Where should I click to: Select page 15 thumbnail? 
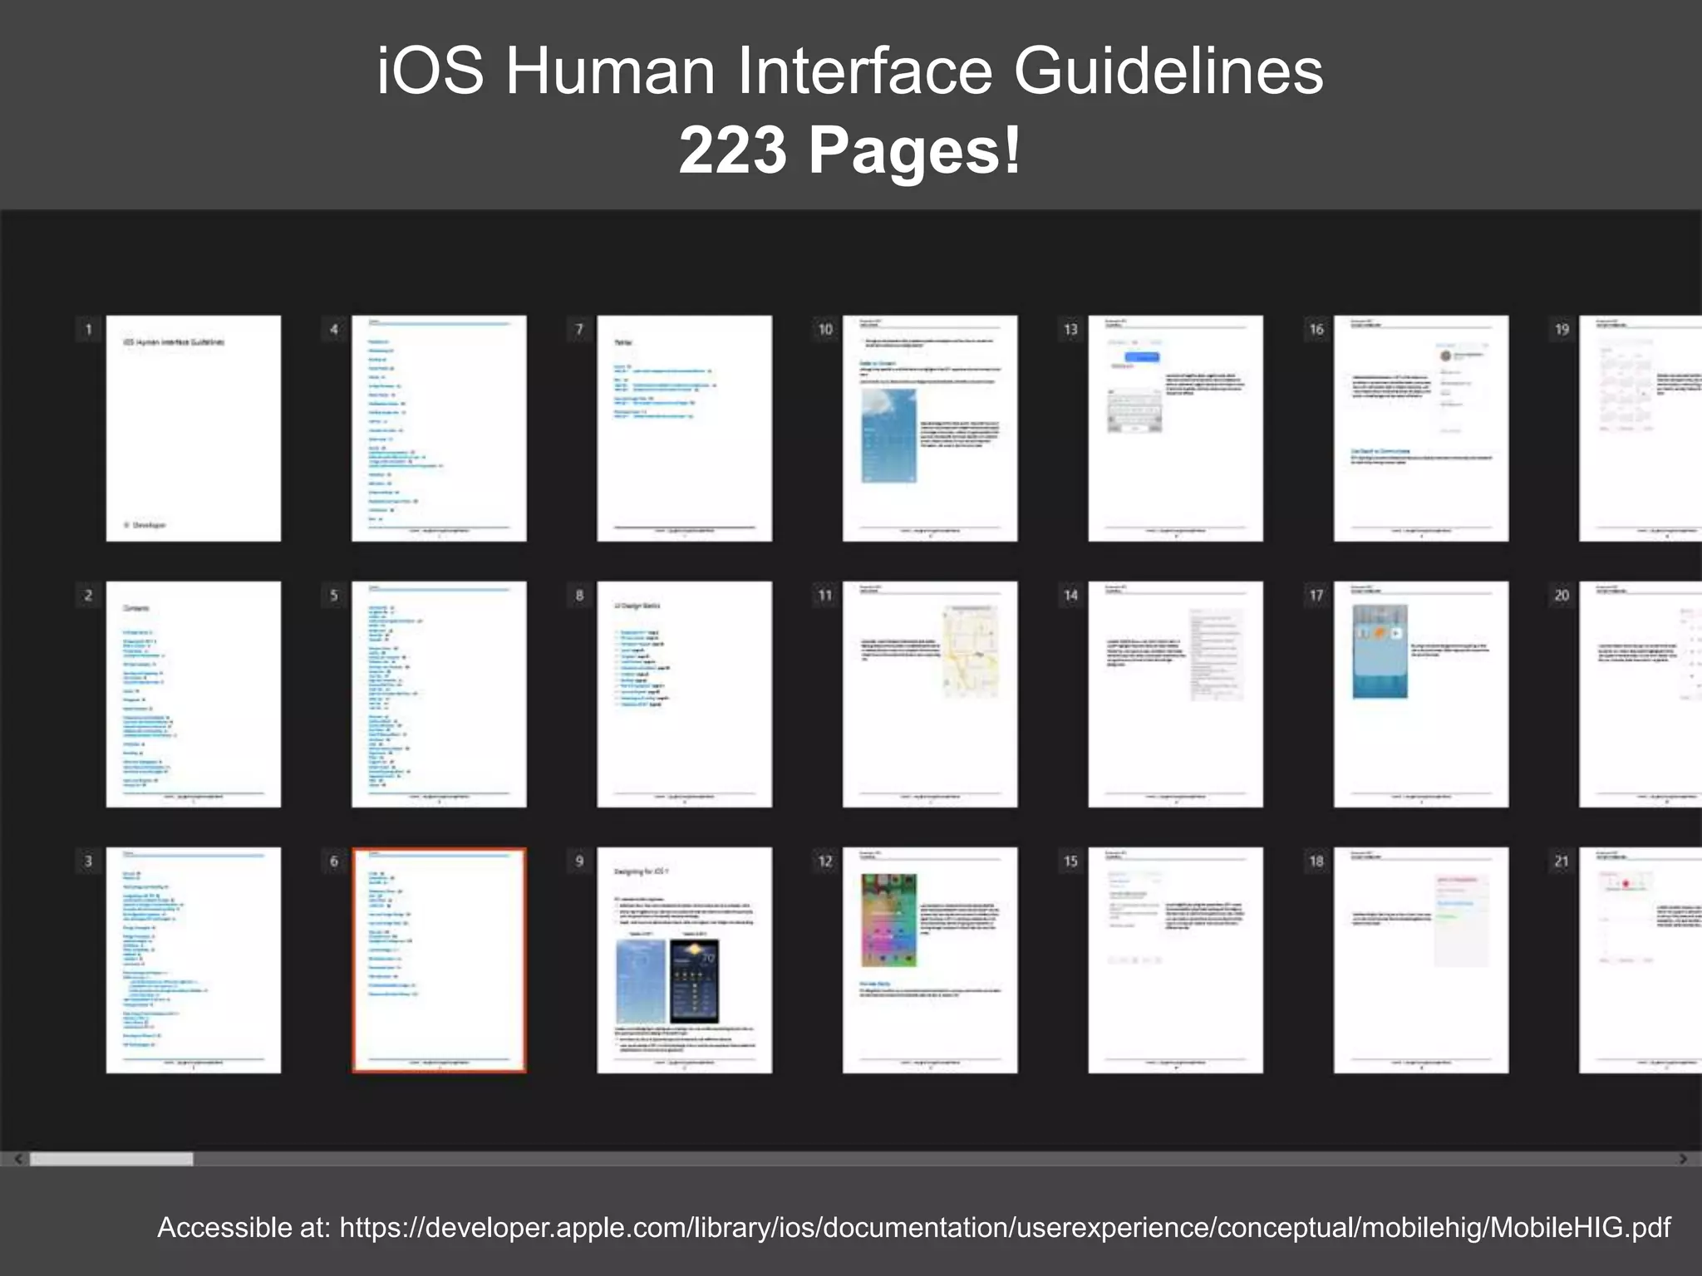pyautogui.click(x=1176, y=960)
